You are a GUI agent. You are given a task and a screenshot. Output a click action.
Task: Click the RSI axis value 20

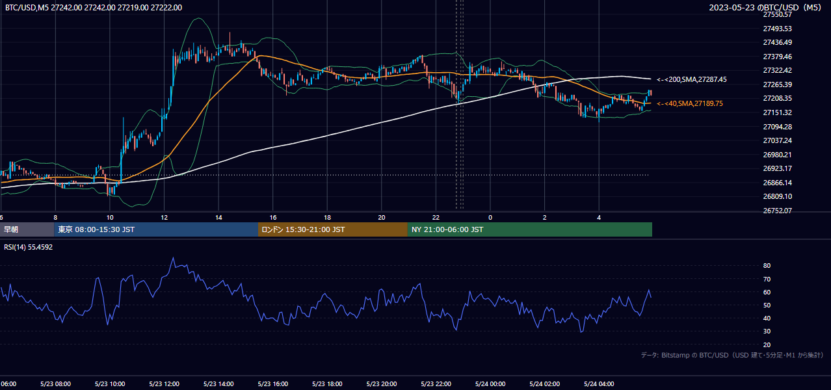[767, 344]
